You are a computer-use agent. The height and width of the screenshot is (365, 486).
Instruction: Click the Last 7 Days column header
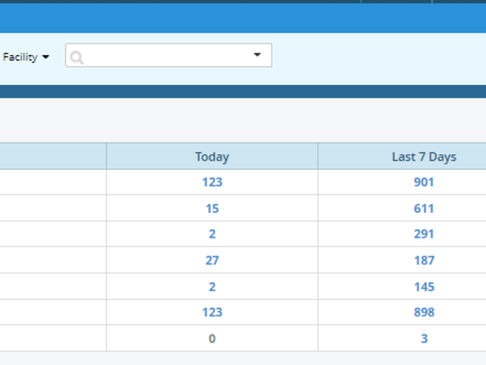coord(424,157)
